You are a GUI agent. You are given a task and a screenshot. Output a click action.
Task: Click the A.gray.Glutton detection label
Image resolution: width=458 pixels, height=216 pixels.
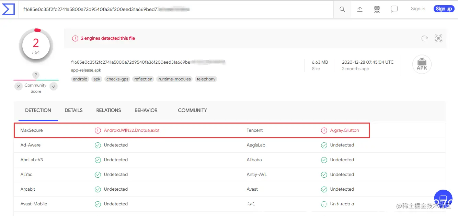click(345, 130)
